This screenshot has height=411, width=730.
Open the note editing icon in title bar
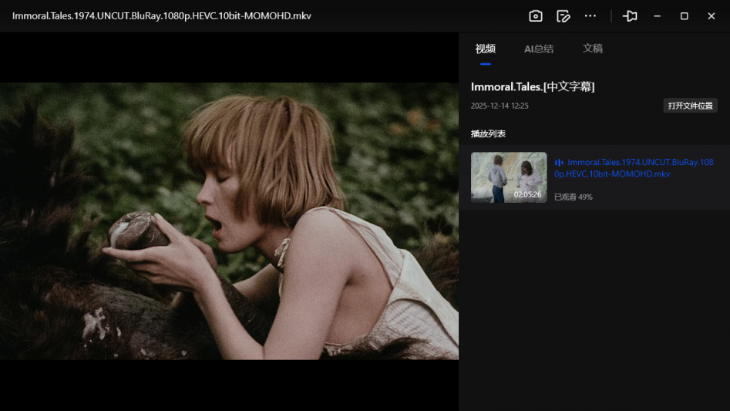(563, 16)
